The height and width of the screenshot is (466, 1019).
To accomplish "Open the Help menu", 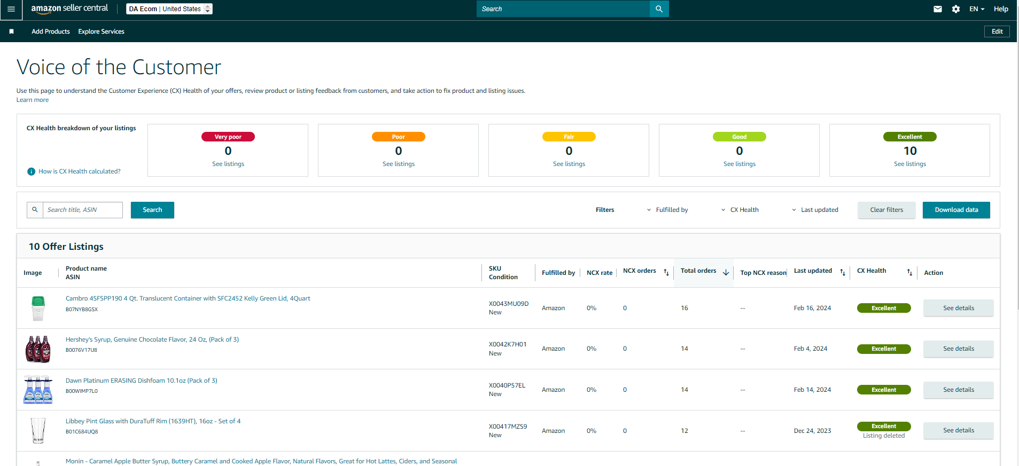I will 1001,9.
